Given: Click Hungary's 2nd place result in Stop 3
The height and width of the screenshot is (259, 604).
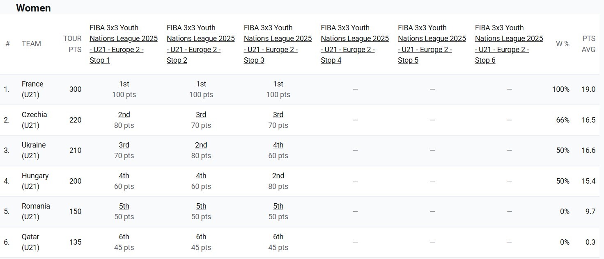Looking at the screenshot, I should (278, 176).
